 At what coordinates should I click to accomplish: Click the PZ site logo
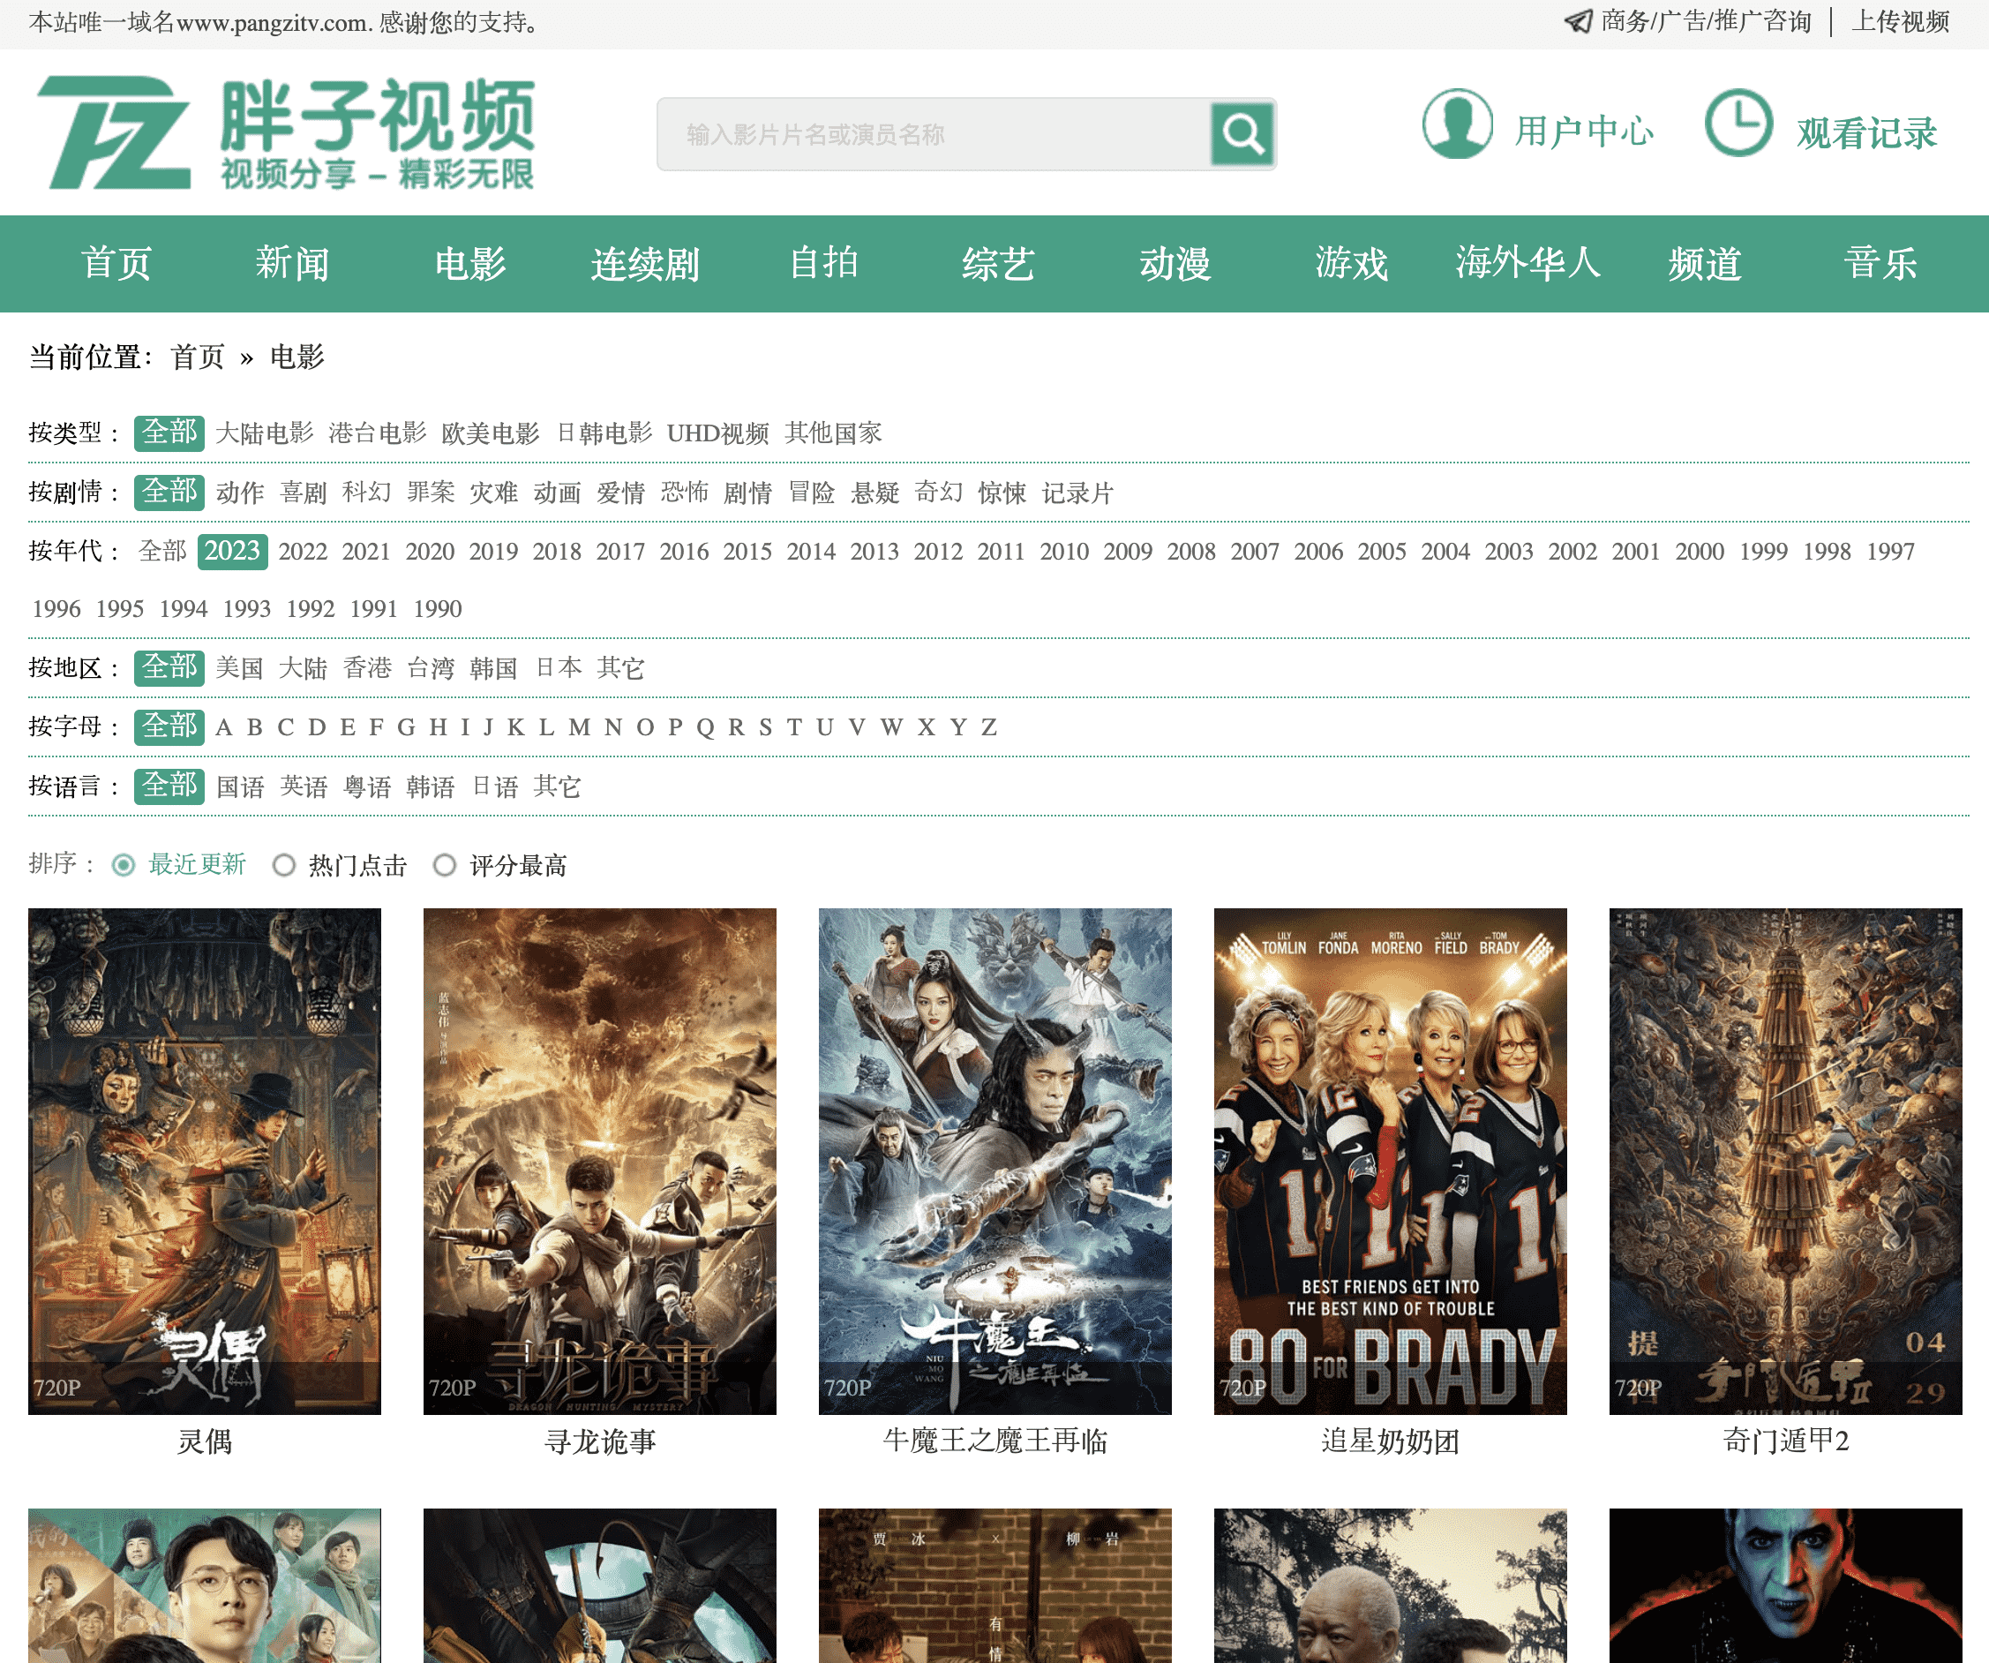[116, 132]
